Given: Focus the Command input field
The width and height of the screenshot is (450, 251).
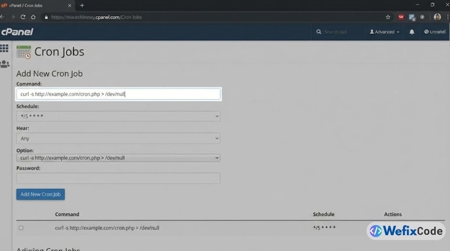Looking at the screenshot, I should point(118,94).
